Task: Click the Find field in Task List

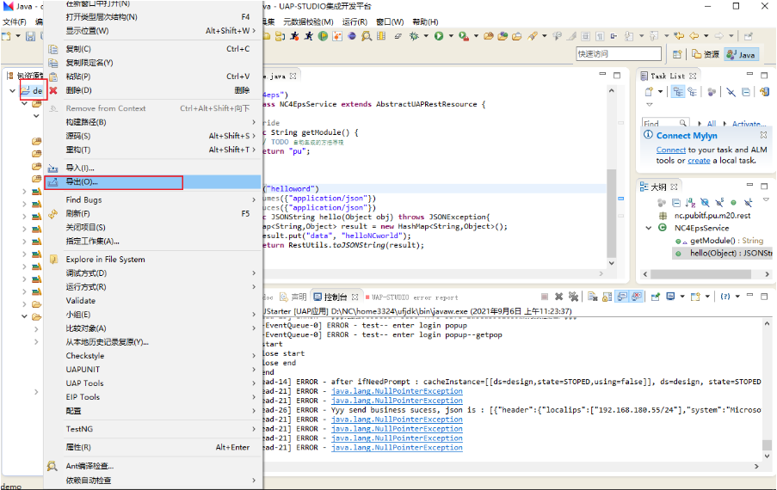Action: pos(665,123)
